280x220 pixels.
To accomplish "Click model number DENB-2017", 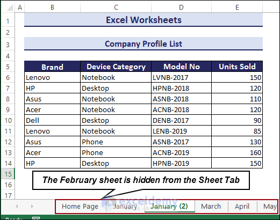I will 181,120.
